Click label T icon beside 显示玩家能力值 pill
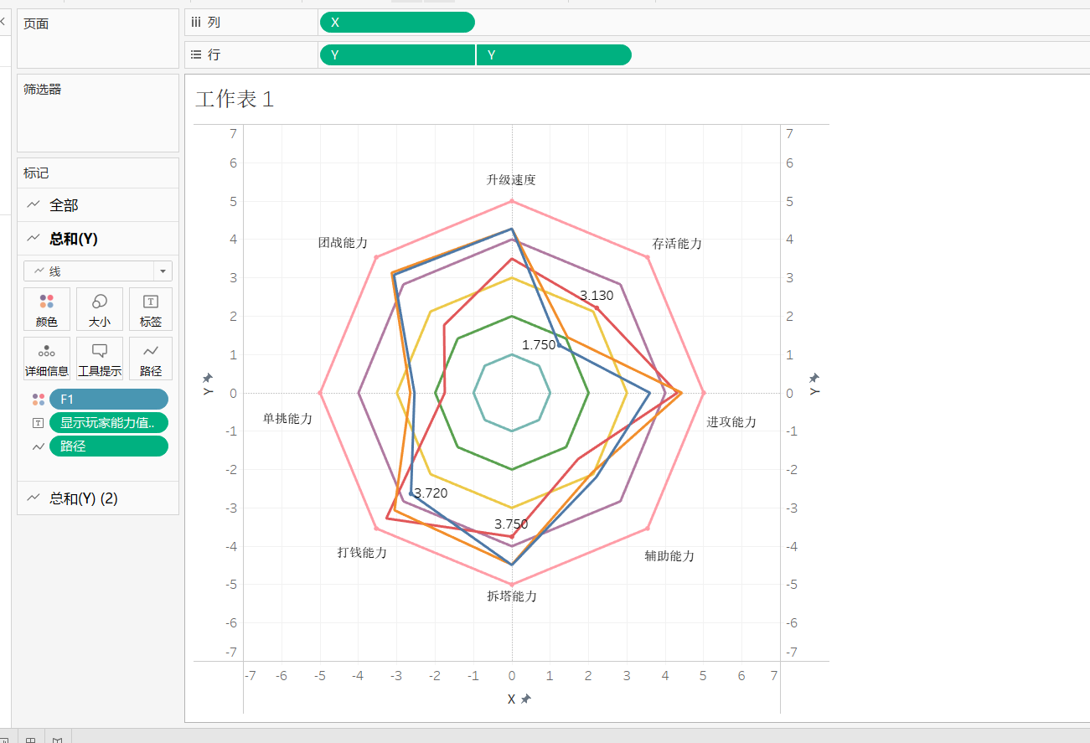 pyautogui.click(x=38, y=423)
